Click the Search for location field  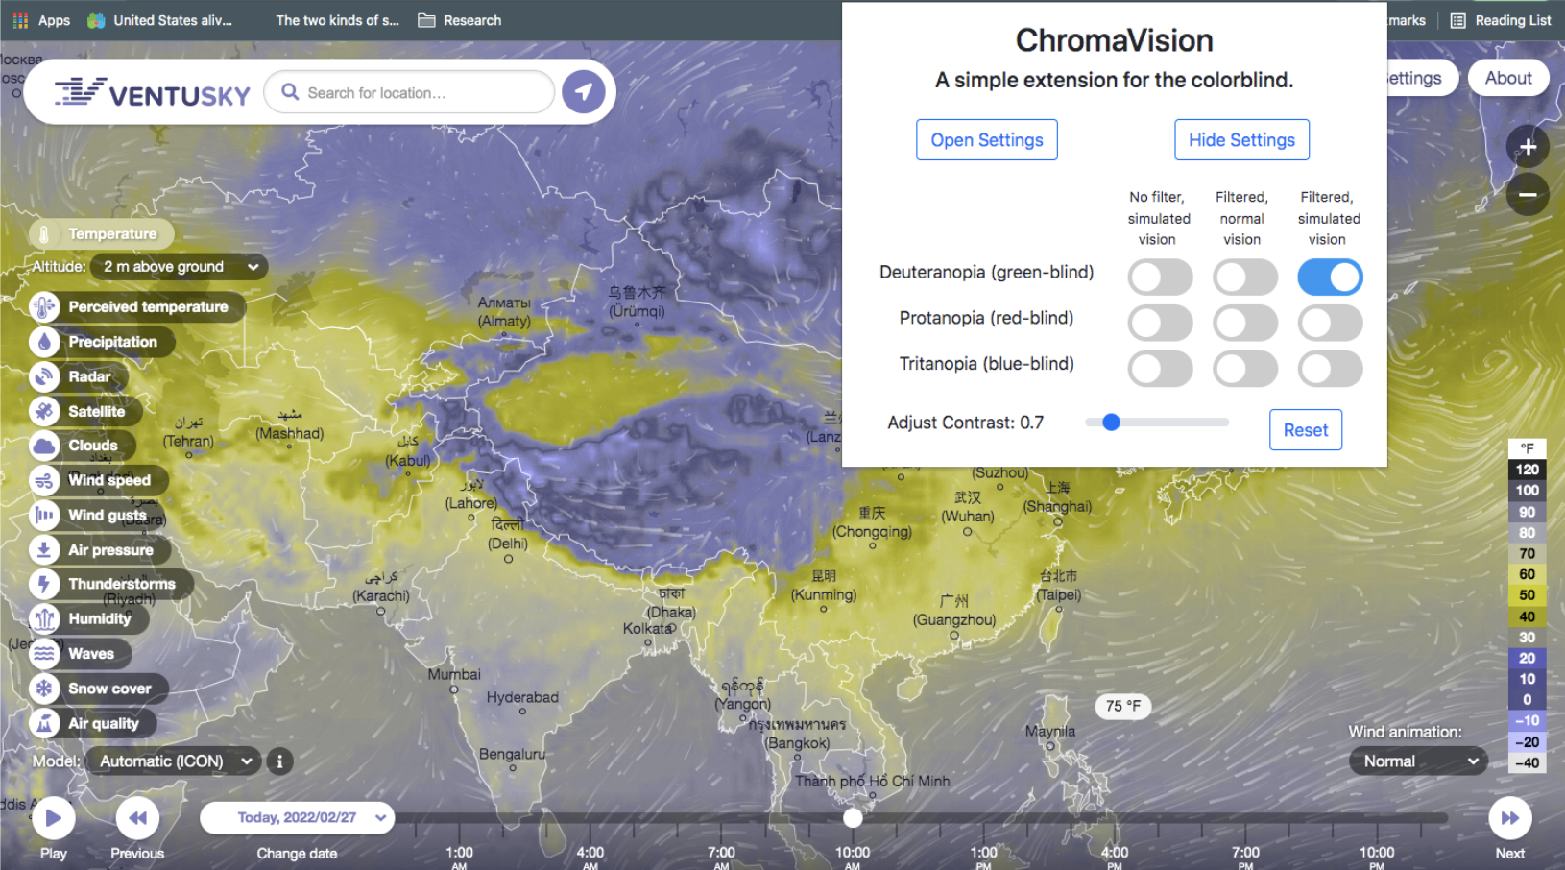(409, 92)
